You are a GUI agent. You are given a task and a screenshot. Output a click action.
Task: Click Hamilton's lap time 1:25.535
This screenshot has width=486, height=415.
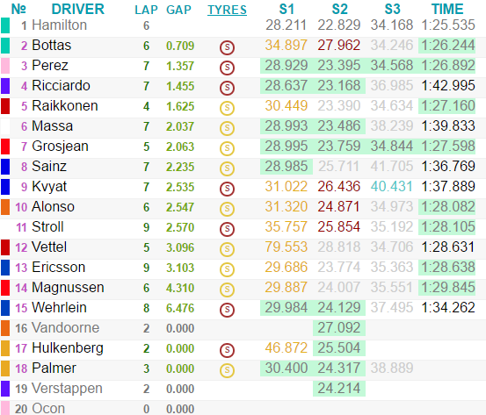point(448,25)
